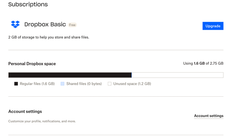
Task: Click the 'Shared files (0 bytes)' label
Action: click(84, 84)
